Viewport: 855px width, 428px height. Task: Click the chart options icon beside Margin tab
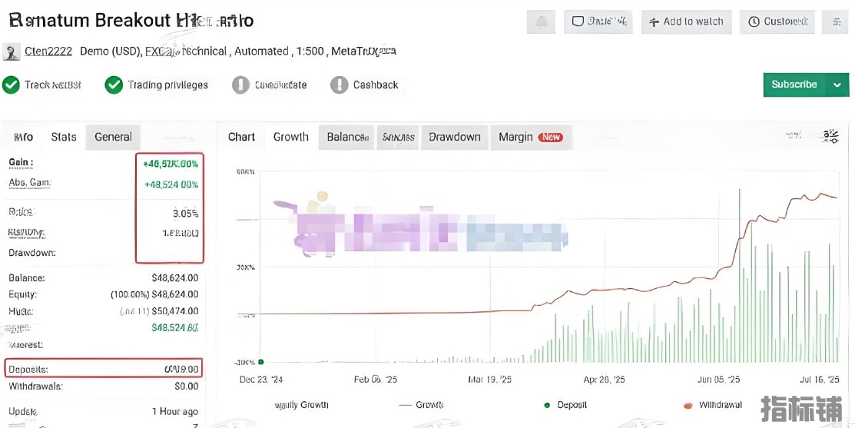click(830, 137)
